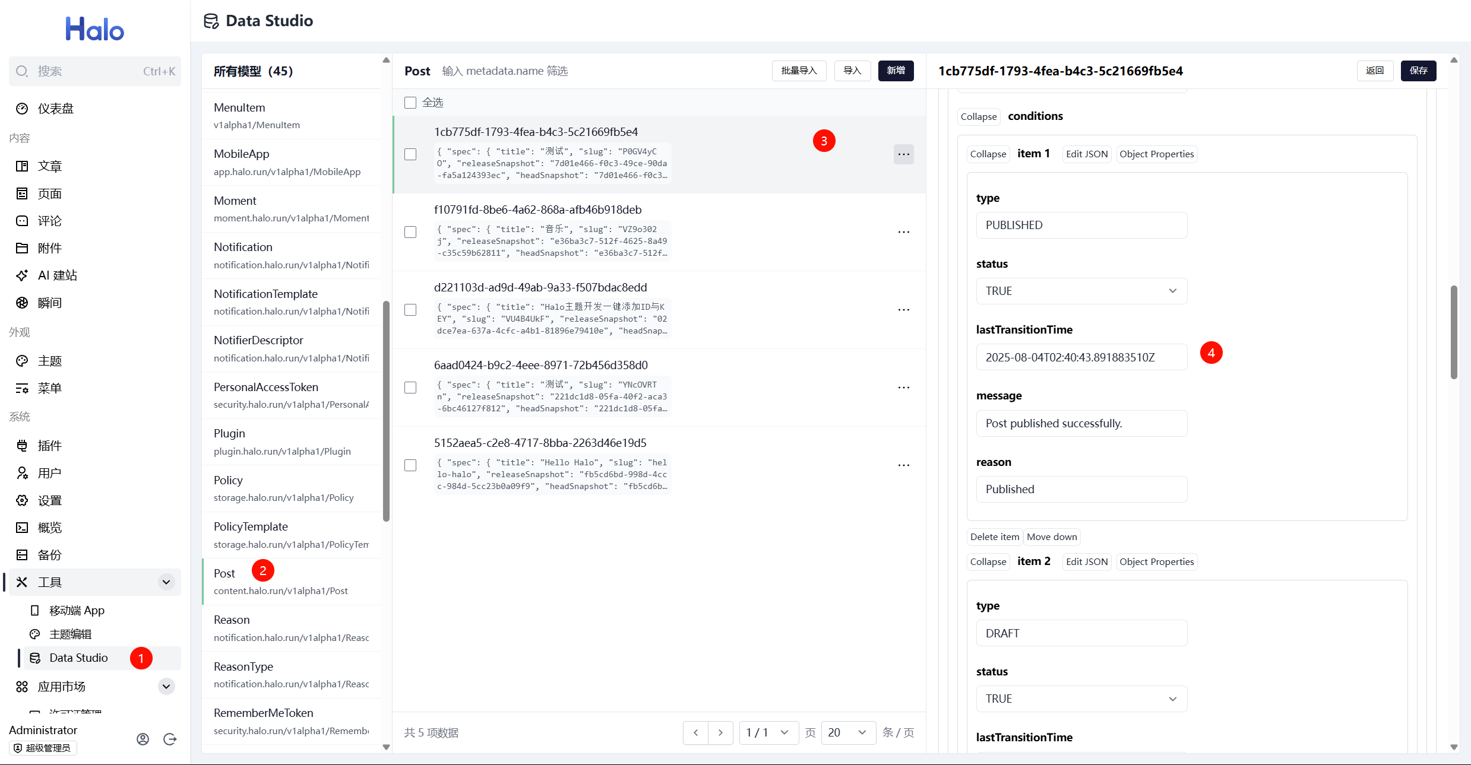Go to the next page arrow
1471x765 pixels.
tap(720, 732)
